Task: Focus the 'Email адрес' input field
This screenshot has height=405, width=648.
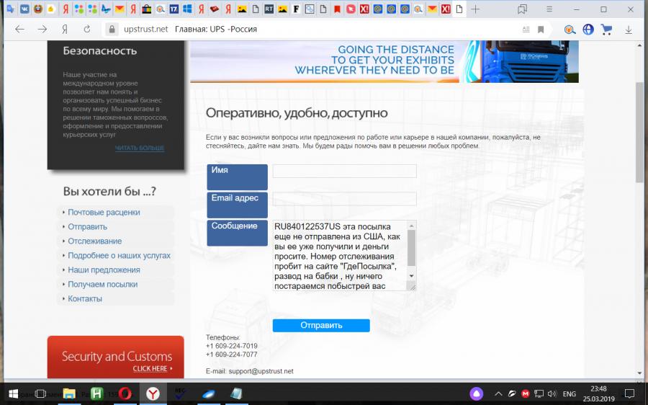Action: click(344, 199)
